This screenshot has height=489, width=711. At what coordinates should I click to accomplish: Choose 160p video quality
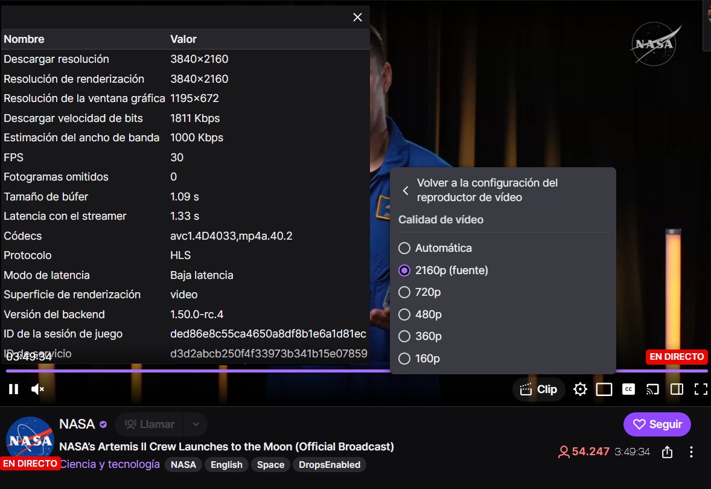click(419, 359)
